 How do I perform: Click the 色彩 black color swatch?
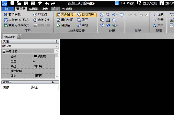pos(36,56)
